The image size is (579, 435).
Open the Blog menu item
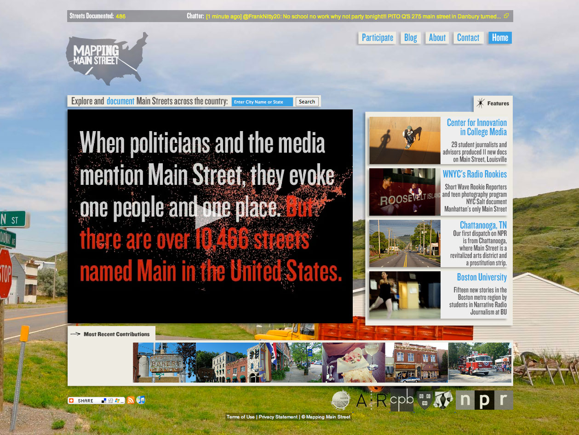click(411, 38)
